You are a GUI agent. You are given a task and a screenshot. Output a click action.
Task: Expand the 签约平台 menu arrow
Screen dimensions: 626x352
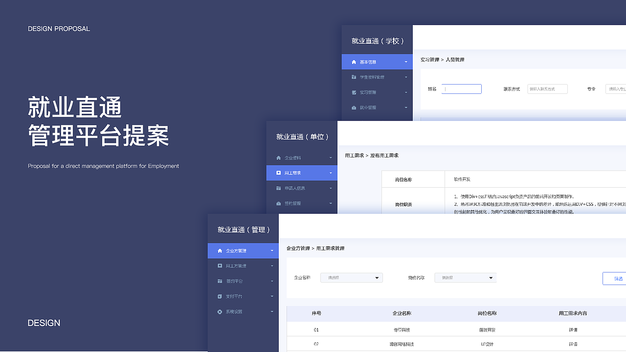pos(272,281)
